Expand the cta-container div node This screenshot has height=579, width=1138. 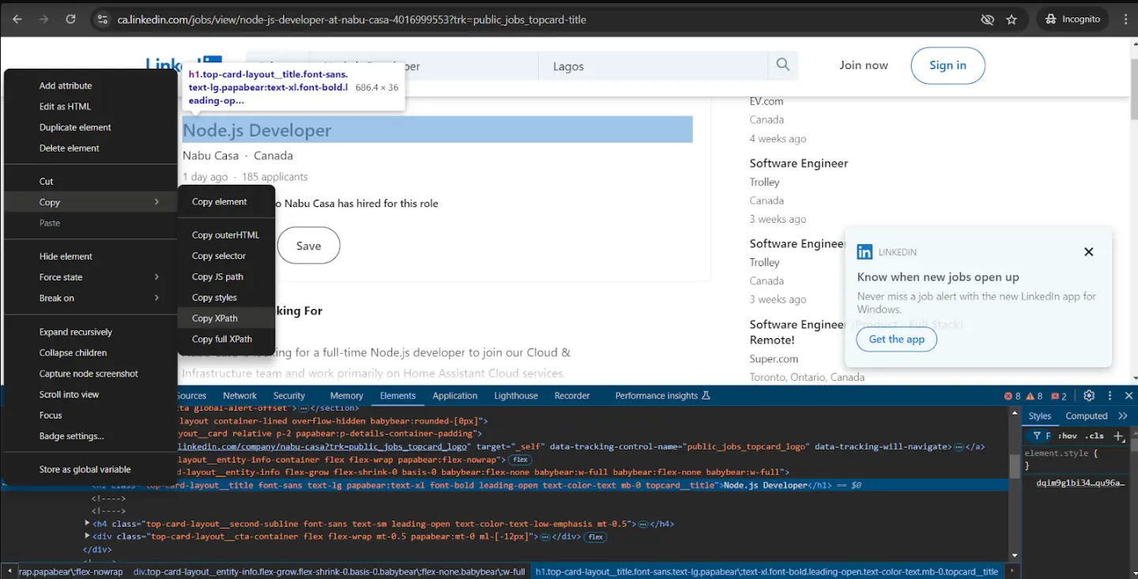pyautogui.click(x=88, y=537)
